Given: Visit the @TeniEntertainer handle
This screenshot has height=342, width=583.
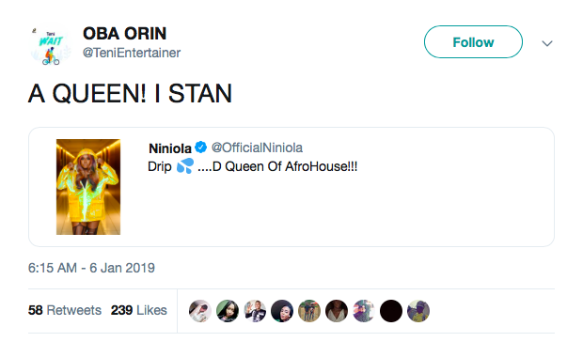Looking at the screenshot, I should click(132, 53).
